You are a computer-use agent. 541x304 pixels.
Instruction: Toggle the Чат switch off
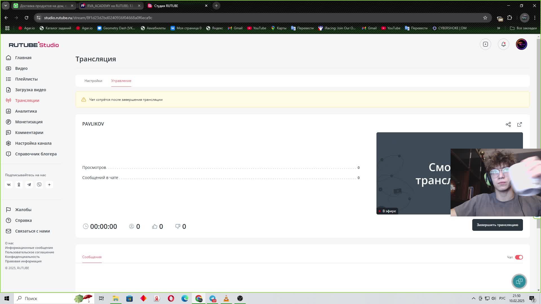(x=519, y=257)
